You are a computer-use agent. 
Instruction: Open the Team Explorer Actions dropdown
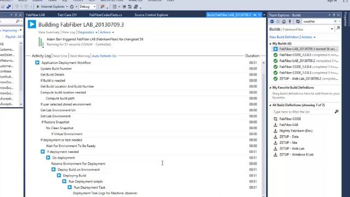tap(308, 37)
